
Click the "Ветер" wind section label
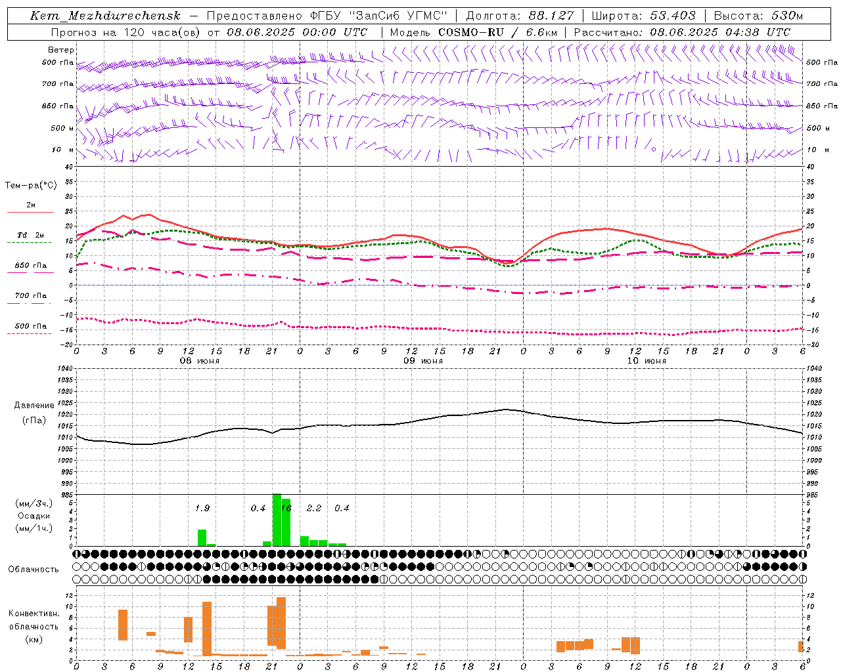tap(61, 50)
